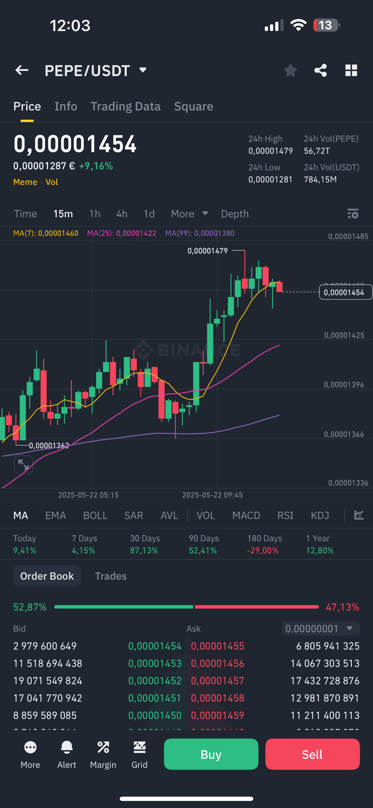Tap the cellular signal bars
This screenshot has width=373, height=808.
coord(274,25)
